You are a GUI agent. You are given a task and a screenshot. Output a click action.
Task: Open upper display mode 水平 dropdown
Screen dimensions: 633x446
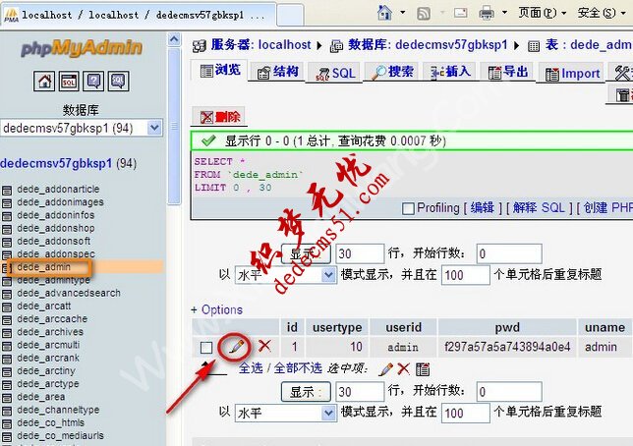pyautogui.click(x=328, y=275)
